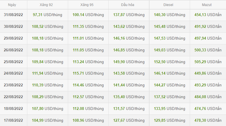Select the 22/08/2022 date cell

[x=14, y=97]
